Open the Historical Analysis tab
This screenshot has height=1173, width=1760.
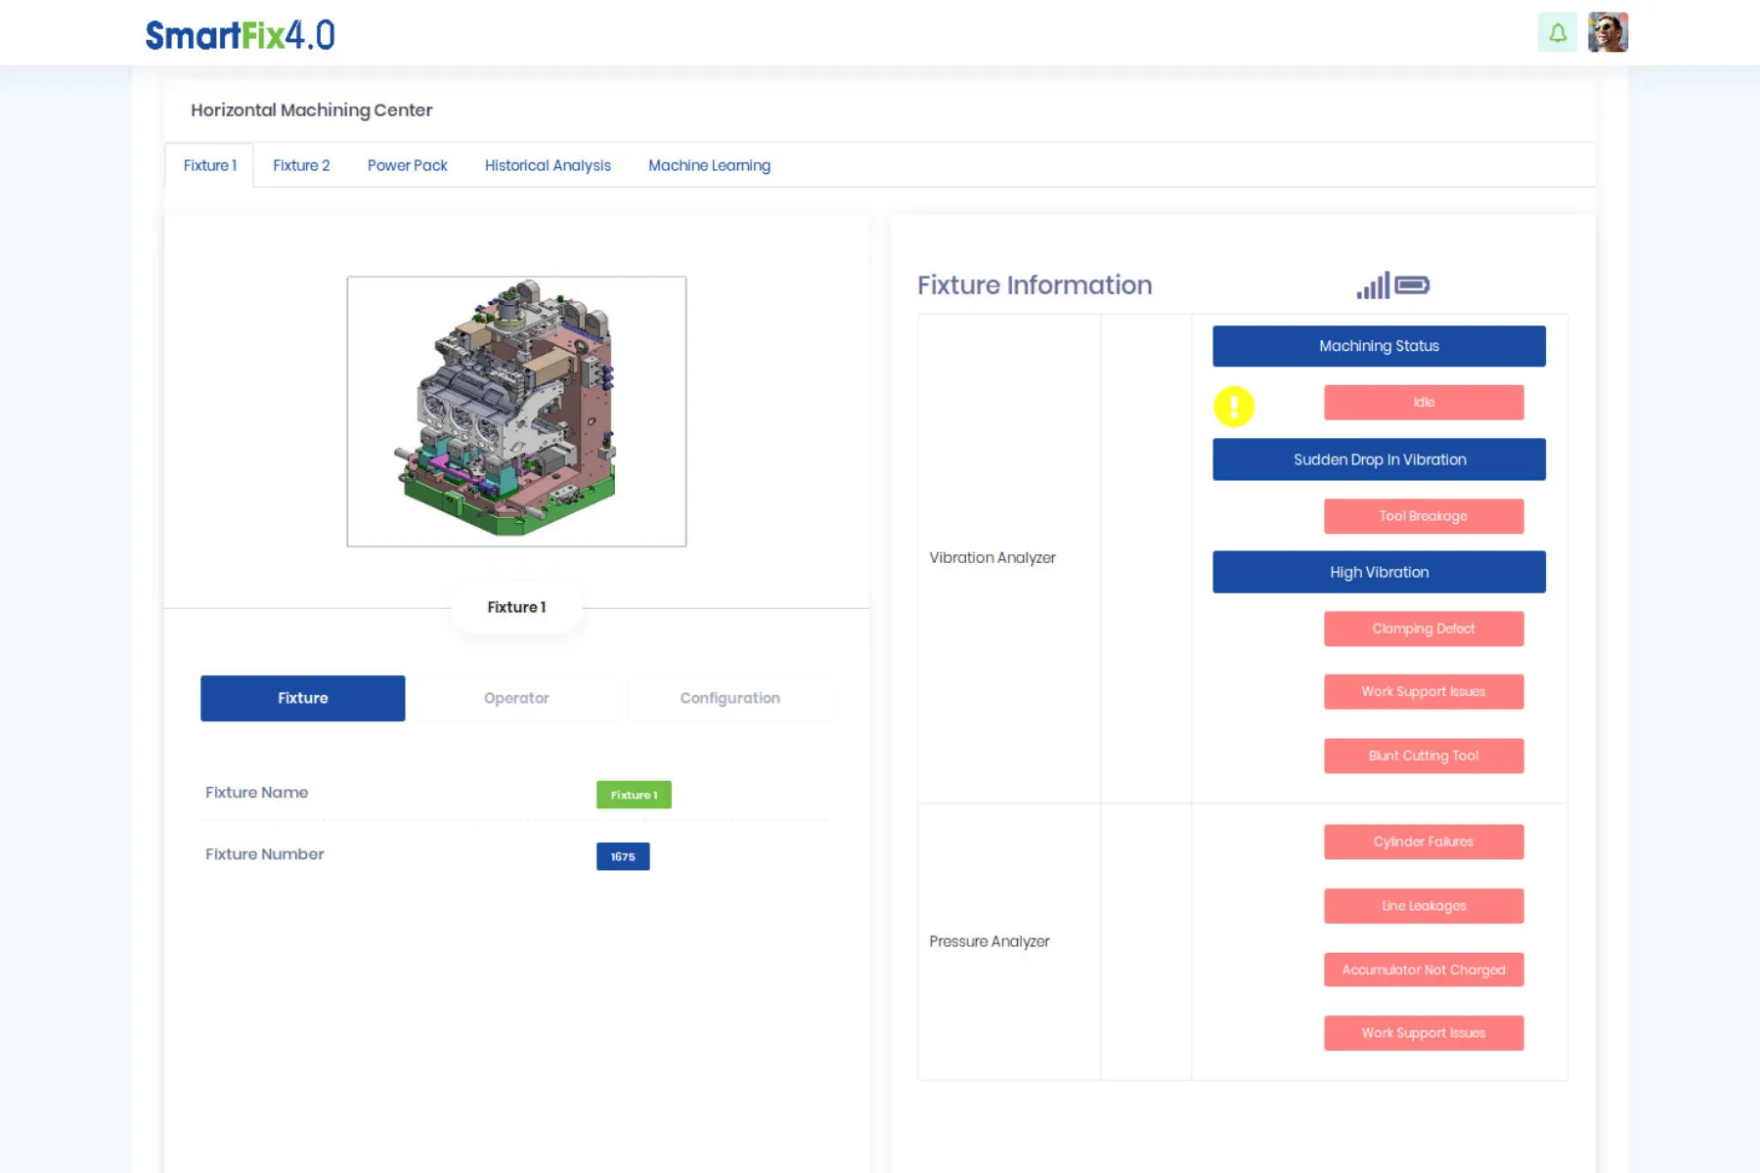pyautogui.click(x=548, y=166)
